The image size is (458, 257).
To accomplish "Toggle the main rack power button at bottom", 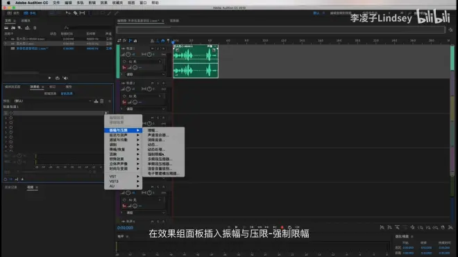I will tap(6, 179).
